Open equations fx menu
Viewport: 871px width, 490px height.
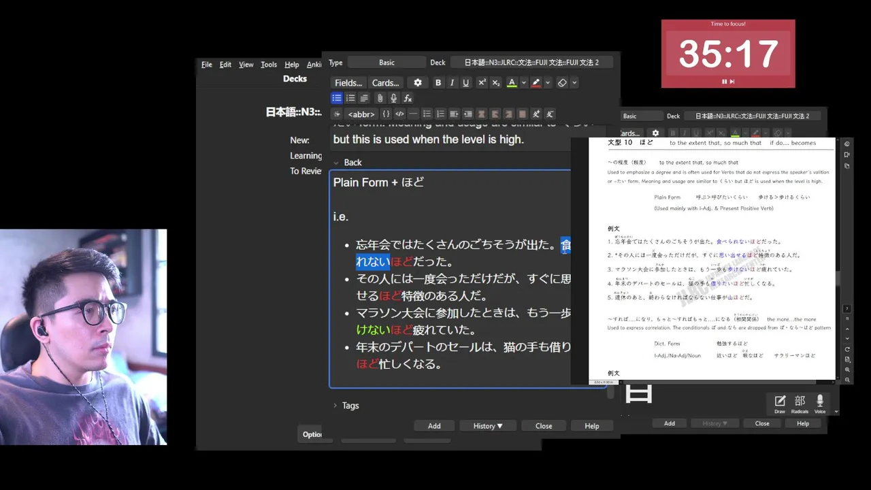[408, 99]
